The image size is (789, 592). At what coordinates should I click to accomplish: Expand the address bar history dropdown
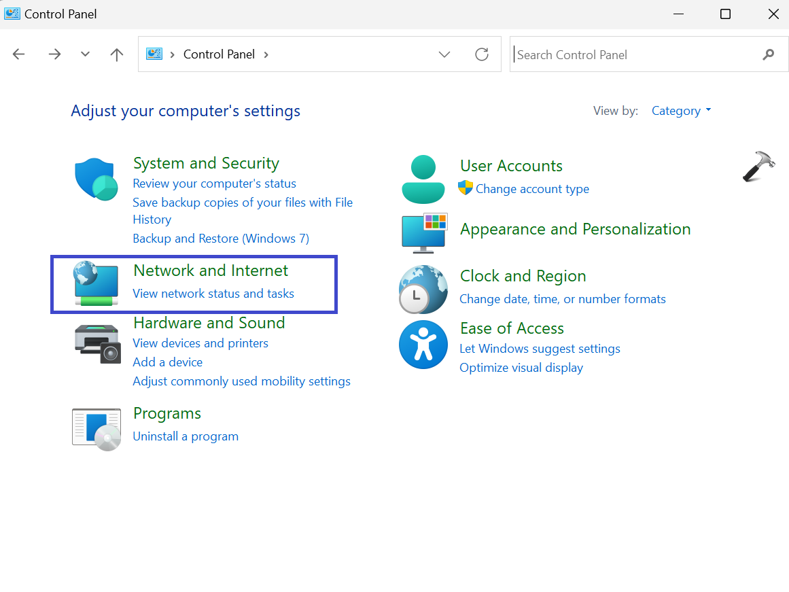point(444,54)
